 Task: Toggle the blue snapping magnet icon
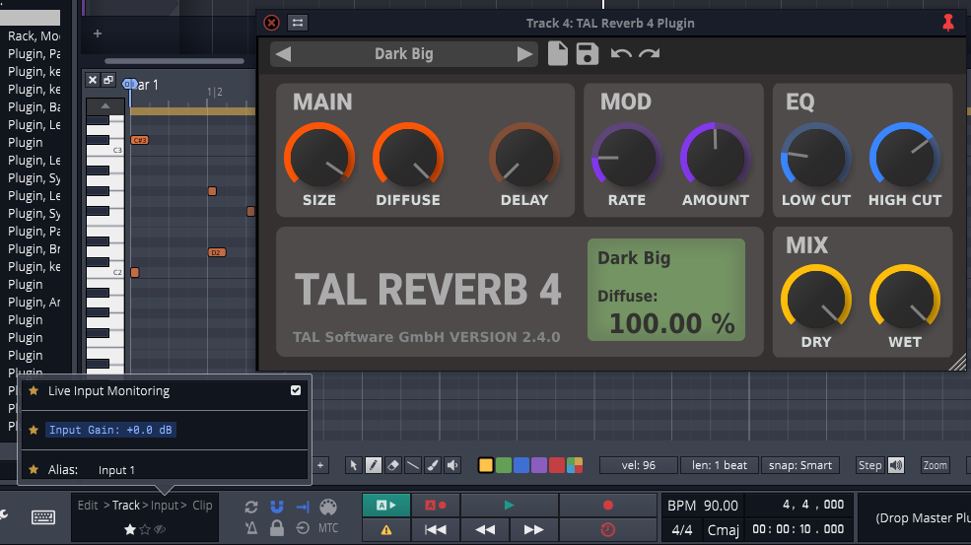pyautogui.click(x=277, y=507)
